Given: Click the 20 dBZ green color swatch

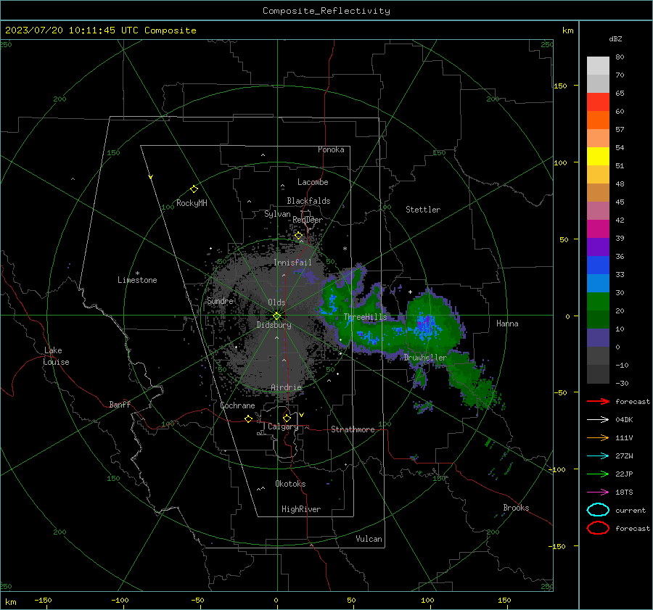Looking at the screenshot, I should click(598, 302).
